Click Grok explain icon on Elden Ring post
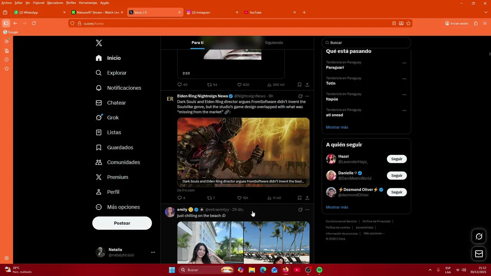The width and height of the screenshot is (491, 276). point(300,96)
